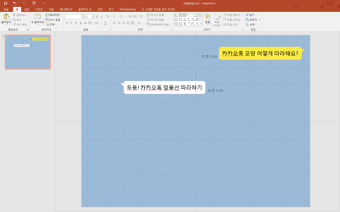Select the Isosceles Triangle shape
This screenshot has width=340, height=212.
185,19
